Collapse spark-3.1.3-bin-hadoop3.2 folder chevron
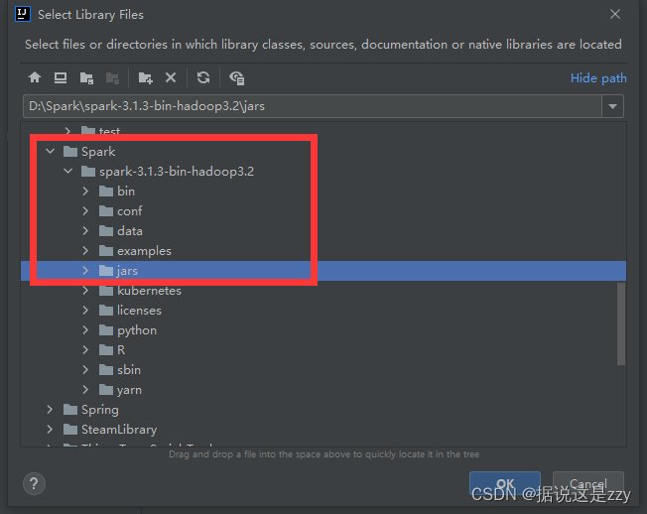This screenshot has width=647, height=514. [68, 172]
